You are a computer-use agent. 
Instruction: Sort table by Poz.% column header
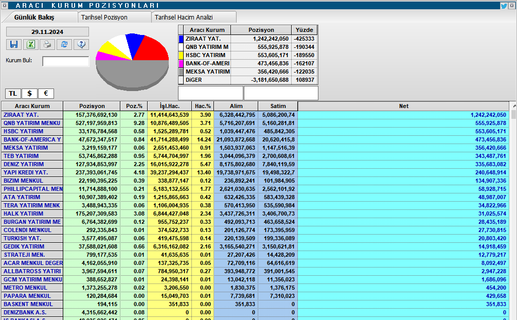click(x=134, y=106)
